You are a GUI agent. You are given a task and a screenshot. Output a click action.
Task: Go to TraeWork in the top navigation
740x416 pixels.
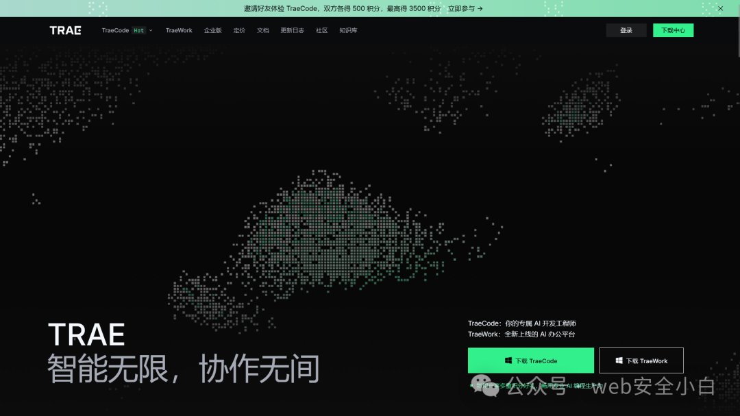pos(179,30)
